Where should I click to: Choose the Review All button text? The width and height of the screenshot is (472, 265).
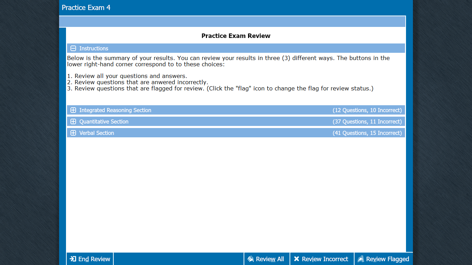(x=270, y=259)
